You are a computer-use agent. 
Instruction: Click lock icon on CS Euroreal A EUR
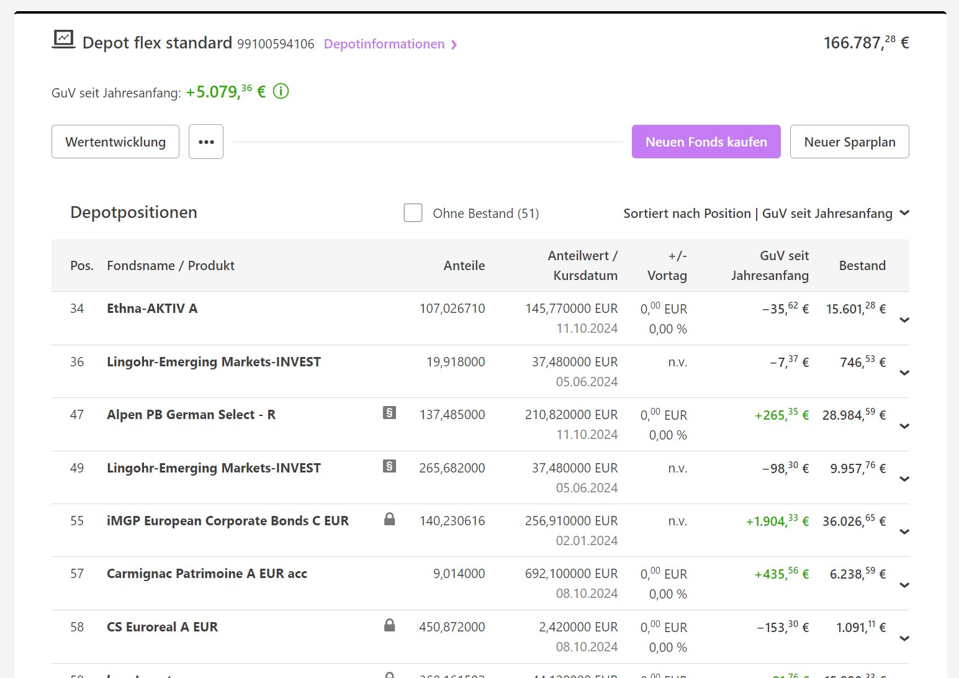(x=389, y=625)
